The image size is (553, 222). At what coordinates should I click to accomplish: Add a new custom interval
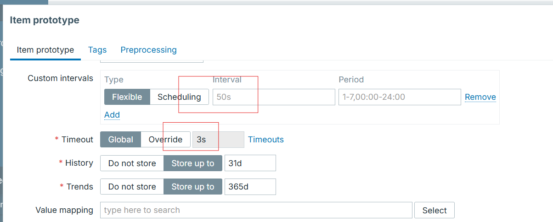tap(112, 114)
